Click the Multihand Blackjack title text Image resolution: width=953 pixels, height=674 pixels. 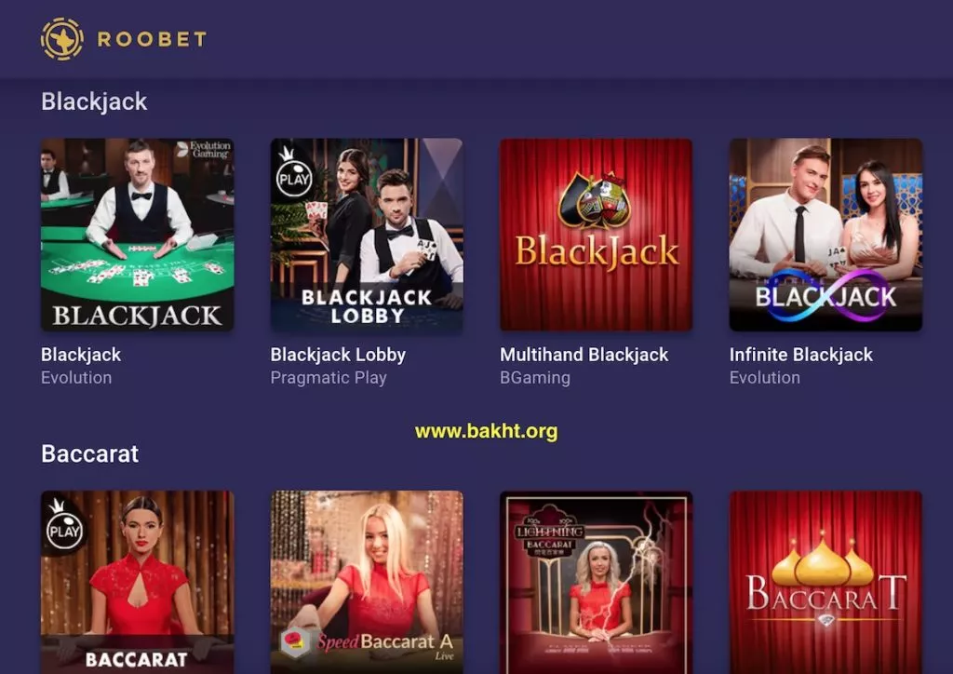pyautogui.click(x=584, y=355)
